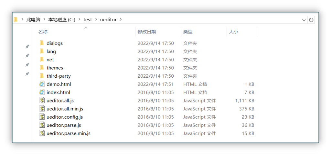The image size is (331, 155).
Task: Click the ueditor.all.min.js file icon
Action: (x=42, y=109)
